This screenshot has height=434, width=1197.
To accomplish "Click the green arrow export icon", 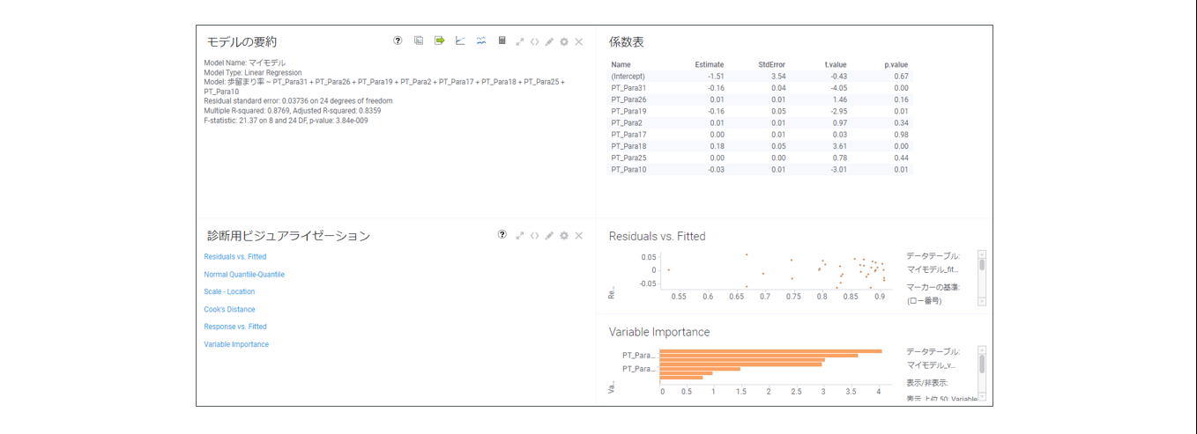I will (x=439, y=40).
